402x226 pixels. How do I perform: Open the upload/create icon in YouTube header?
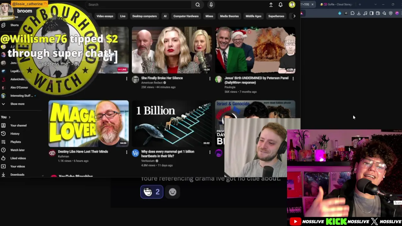pyautogui.click(x=271, y=5)
